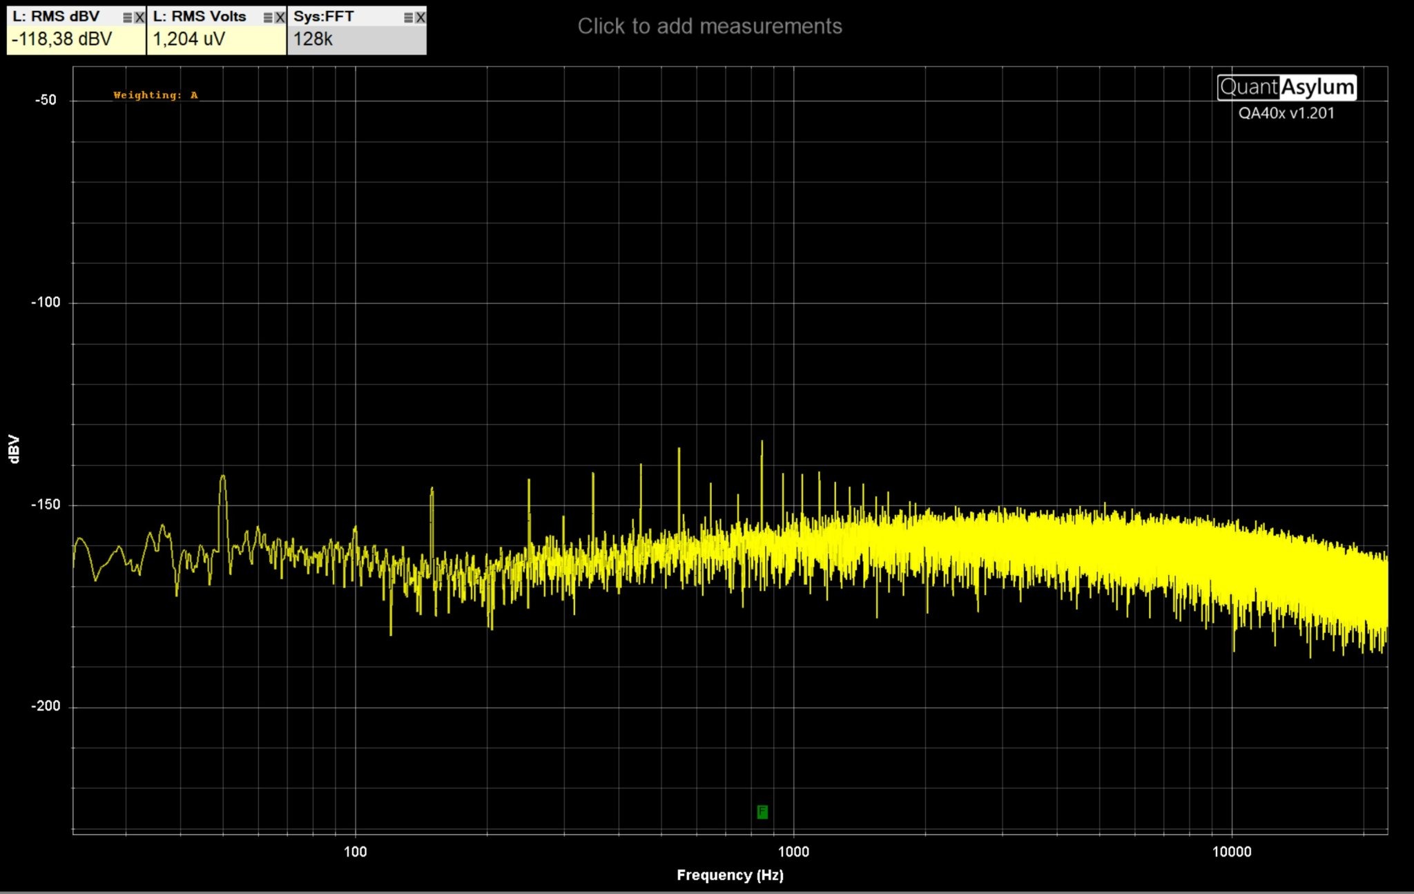Click the -200 dBV axis tick label

click(x=46, y=706)
